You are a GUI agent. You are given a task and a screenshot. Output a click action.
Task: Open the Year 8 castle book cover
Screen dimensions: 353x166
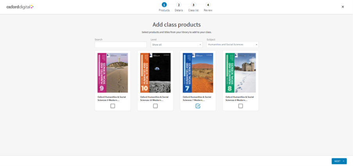(240, 73)
